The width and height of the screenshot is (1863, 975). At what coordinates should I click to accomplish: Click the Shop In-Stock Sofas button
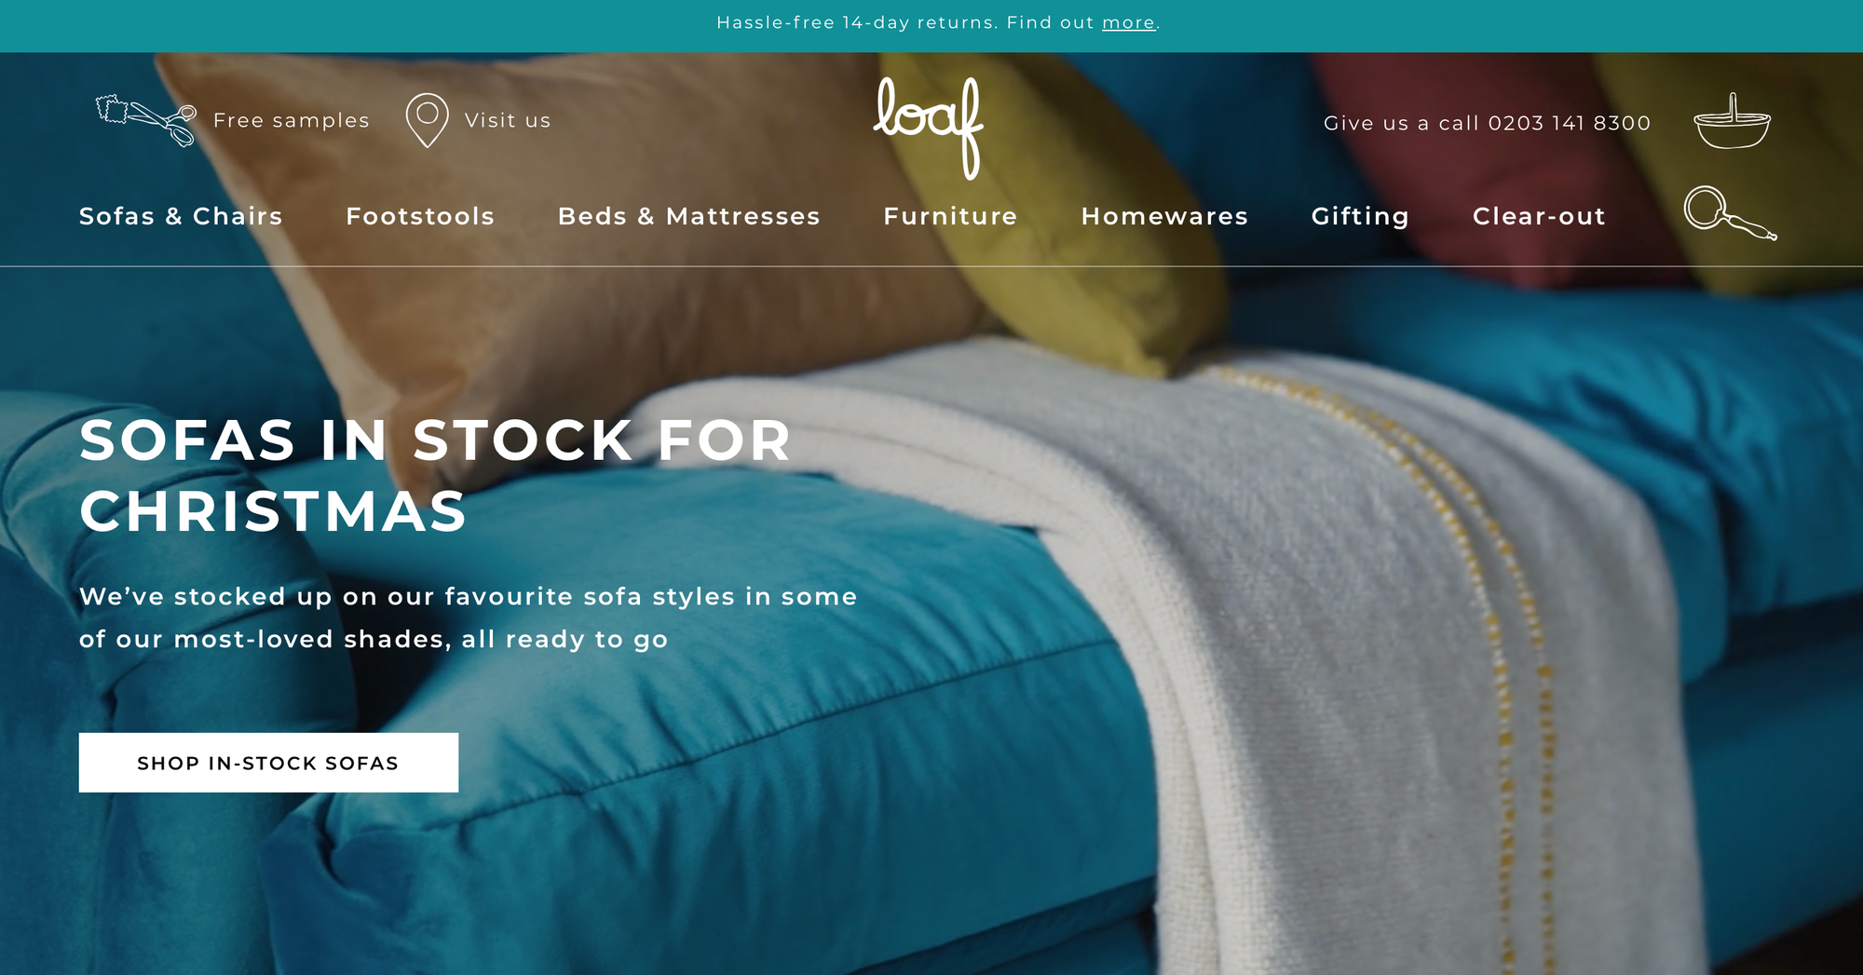268,763
